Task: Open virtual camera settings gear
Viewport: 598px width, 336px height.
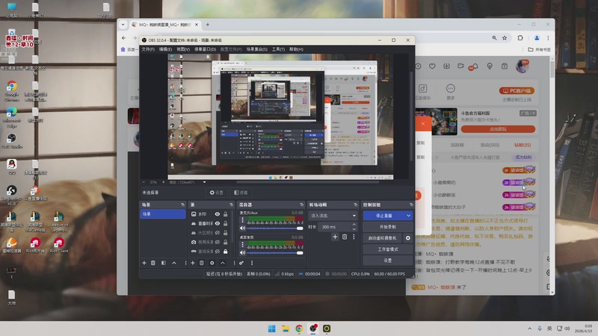Action: pos(407,238)
